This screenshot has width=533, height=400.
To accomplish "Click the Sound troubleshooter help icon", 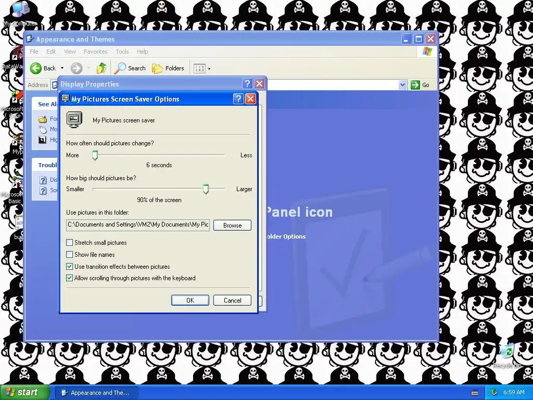I will pyautogui.click(x=43, y=191).
